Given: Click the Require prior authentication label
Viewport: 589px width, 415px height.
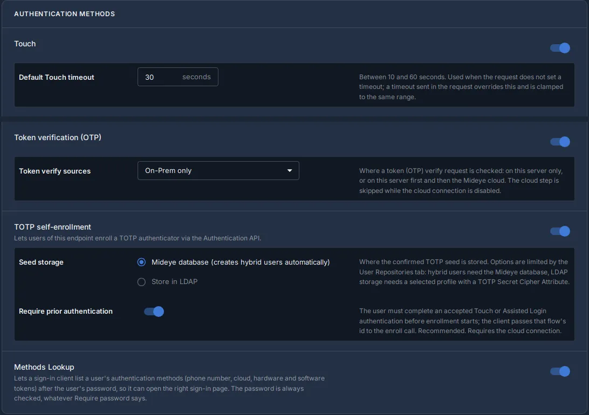Looking at the screenshot, I should tap(66, 312).
